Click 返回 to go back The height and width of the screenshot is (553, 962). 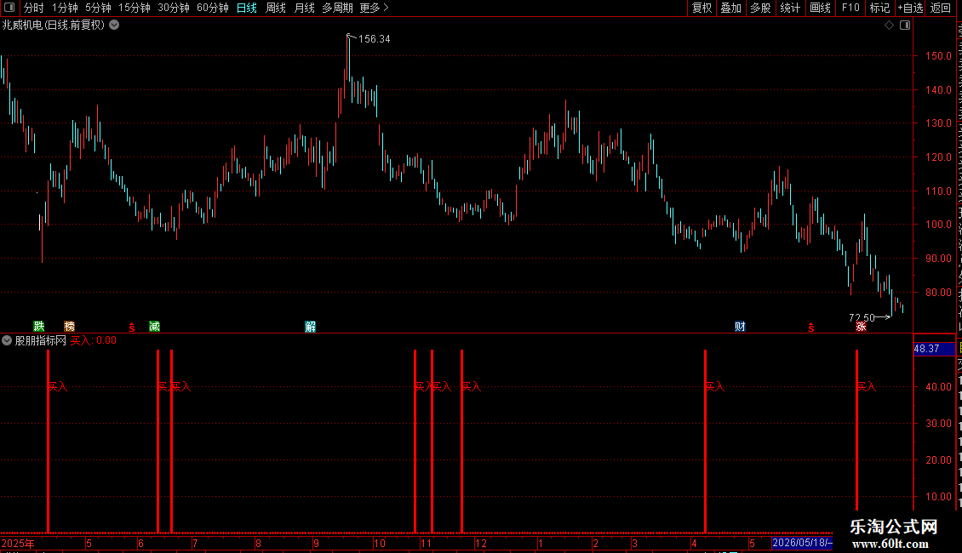940,8
